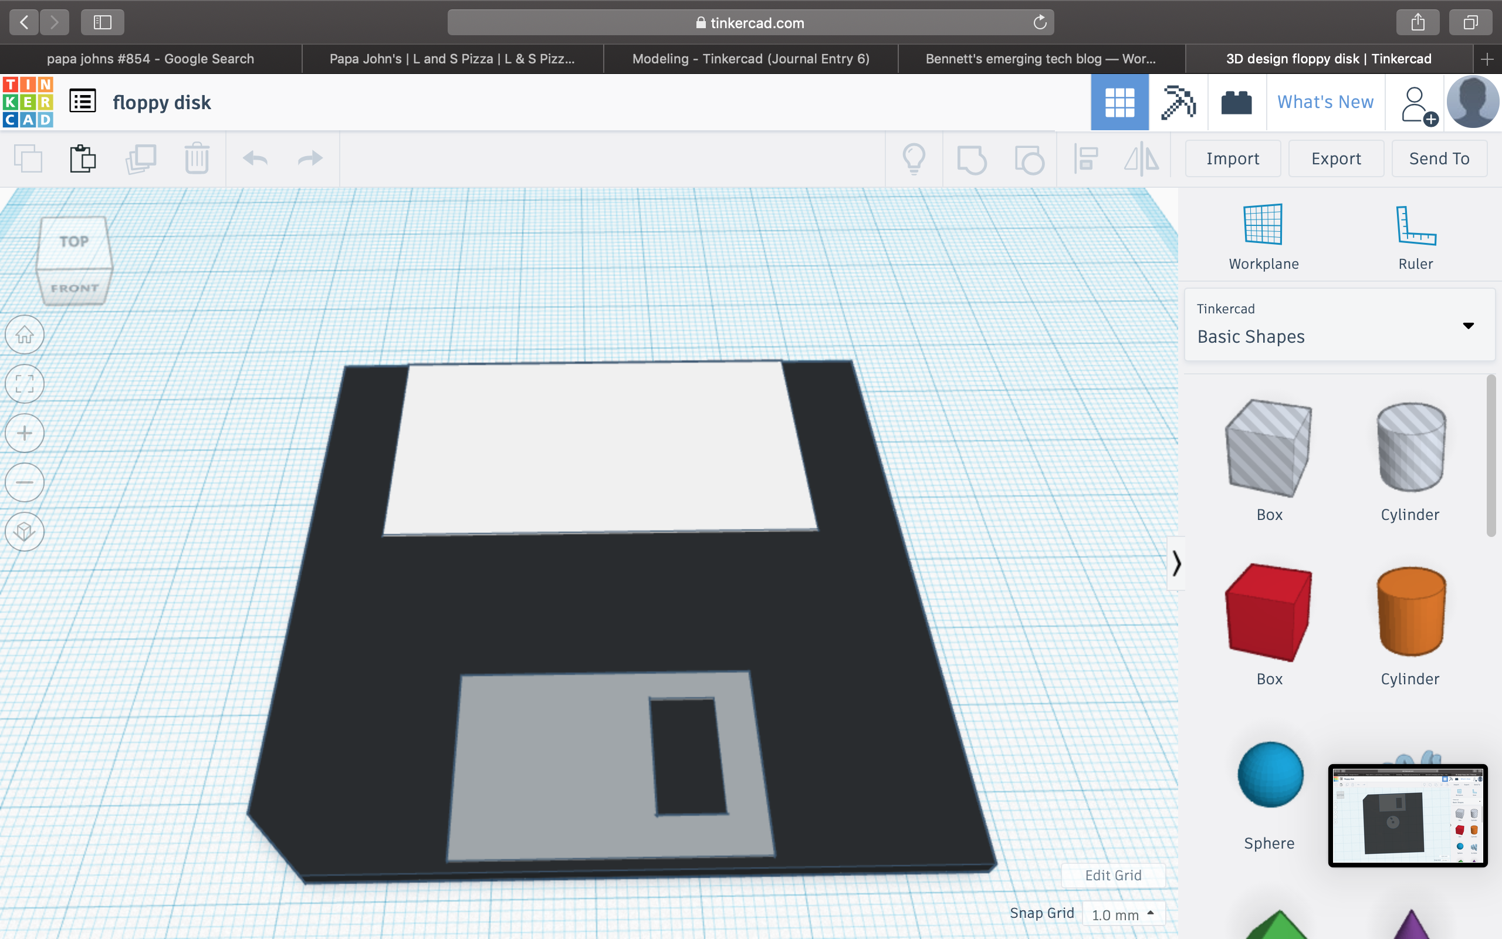Click the Align tool icon
Viewport: 1502px width, 939px height.
tap(1086, 158)
